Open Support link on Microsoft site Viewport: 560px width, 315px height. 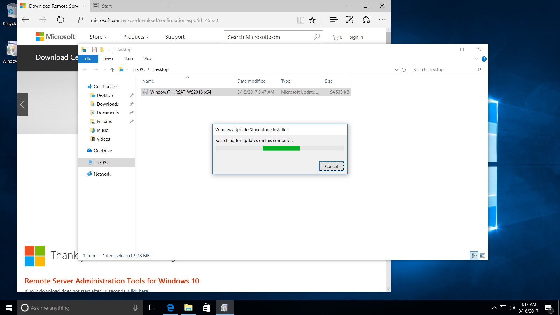(175, 37)
